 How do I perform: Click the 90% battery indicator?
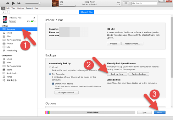click(31, 21)
